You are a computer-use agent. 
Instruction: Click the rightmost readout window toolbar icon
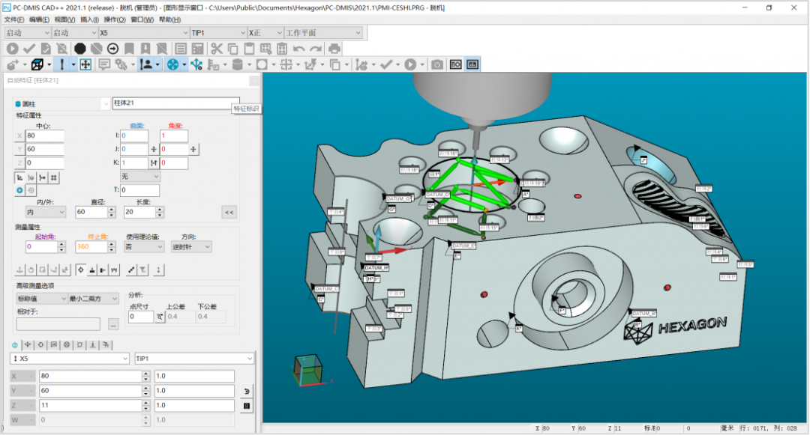coord(472,64)
